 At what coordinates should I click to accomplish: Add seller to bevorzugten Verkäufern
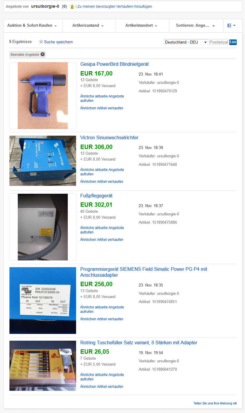coord(115,7)
